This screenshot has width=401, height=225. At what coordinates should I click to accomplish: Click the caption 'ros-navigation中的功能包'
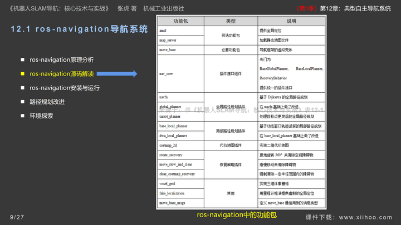point(237,215)
